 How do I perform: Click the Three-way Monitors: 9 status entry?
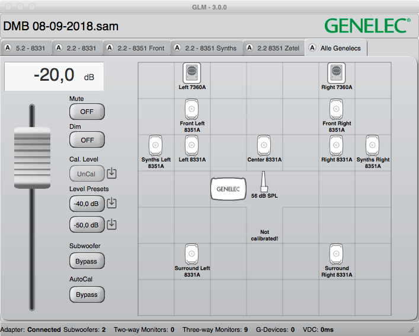tap(215, 329)
